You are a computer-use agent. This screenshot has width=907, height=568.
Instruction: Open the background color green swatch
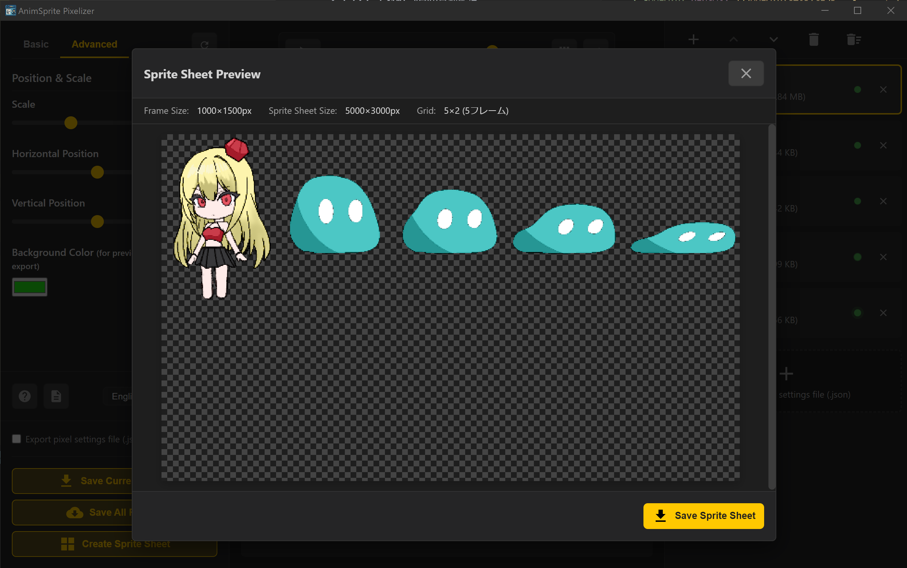pos(30,287)
